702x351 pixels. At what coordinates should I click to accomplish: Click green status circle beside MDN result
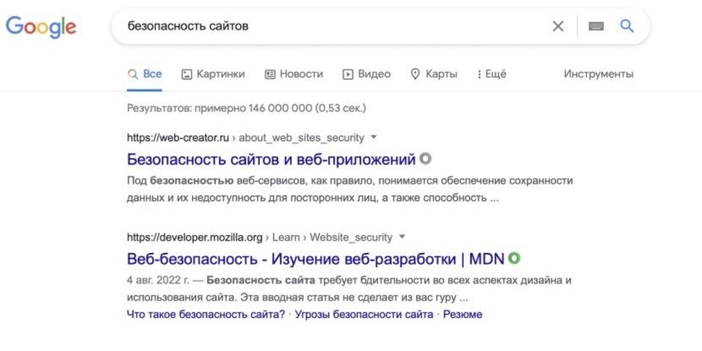pyautogui.click(x=514, y=258)
